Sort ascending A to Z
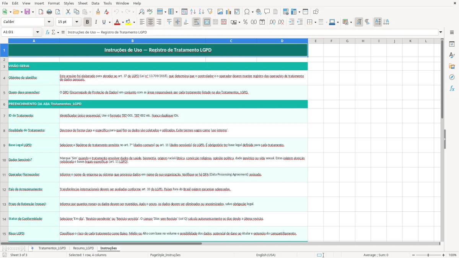Image resolution: width=459 pixels, height=258 pixels. click(193, 12)
